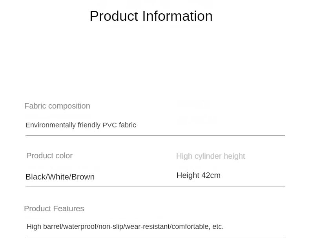Click the Product color label
The width and height of the screenshot is (310, 252).
point(49,156)
